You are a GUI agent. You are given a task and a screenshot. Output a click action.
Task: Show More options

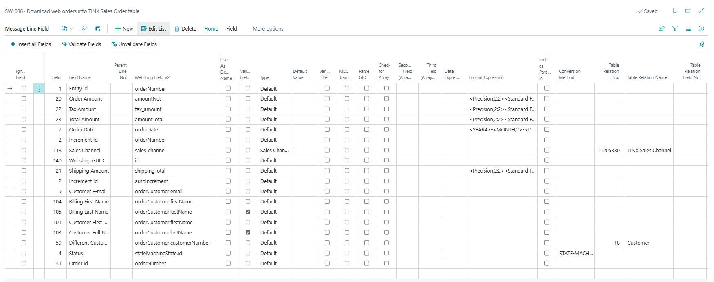point(268,28)
